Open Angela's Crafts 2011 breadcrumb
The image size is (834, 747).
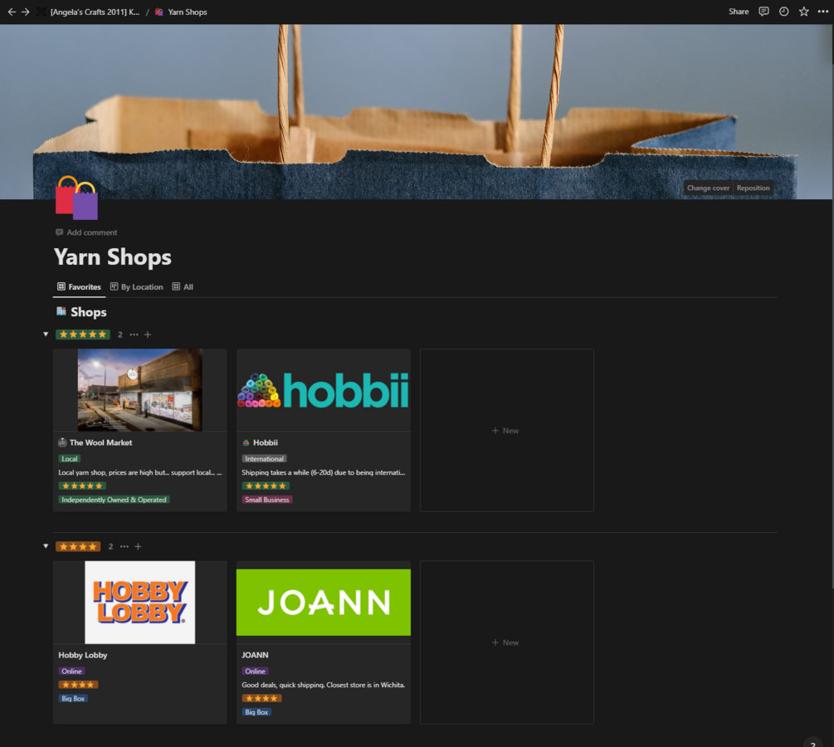95,12
